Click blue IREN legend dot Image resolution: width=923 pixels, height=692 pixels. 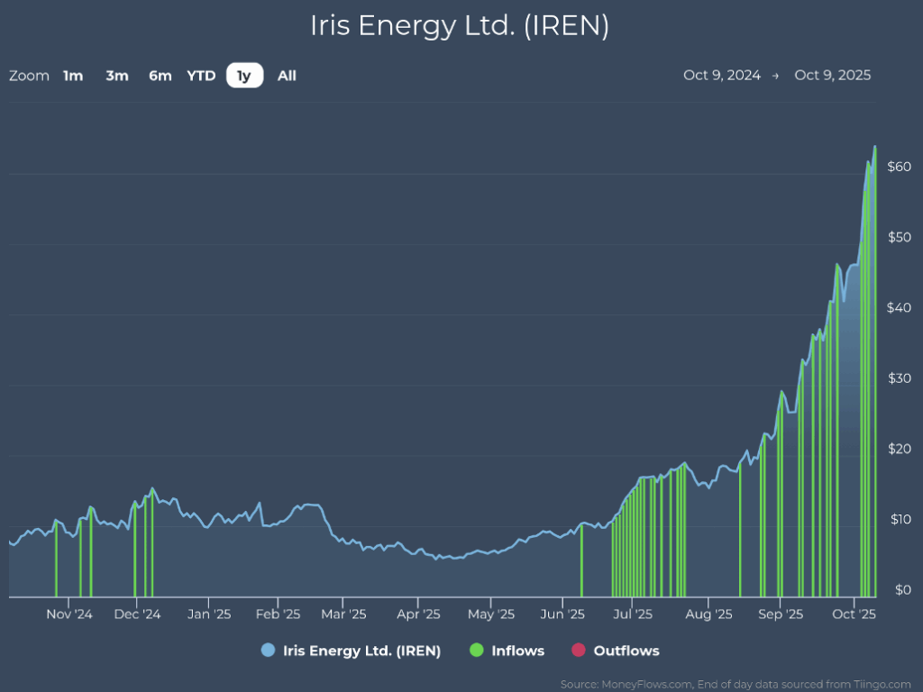click(x=268, y=651)
